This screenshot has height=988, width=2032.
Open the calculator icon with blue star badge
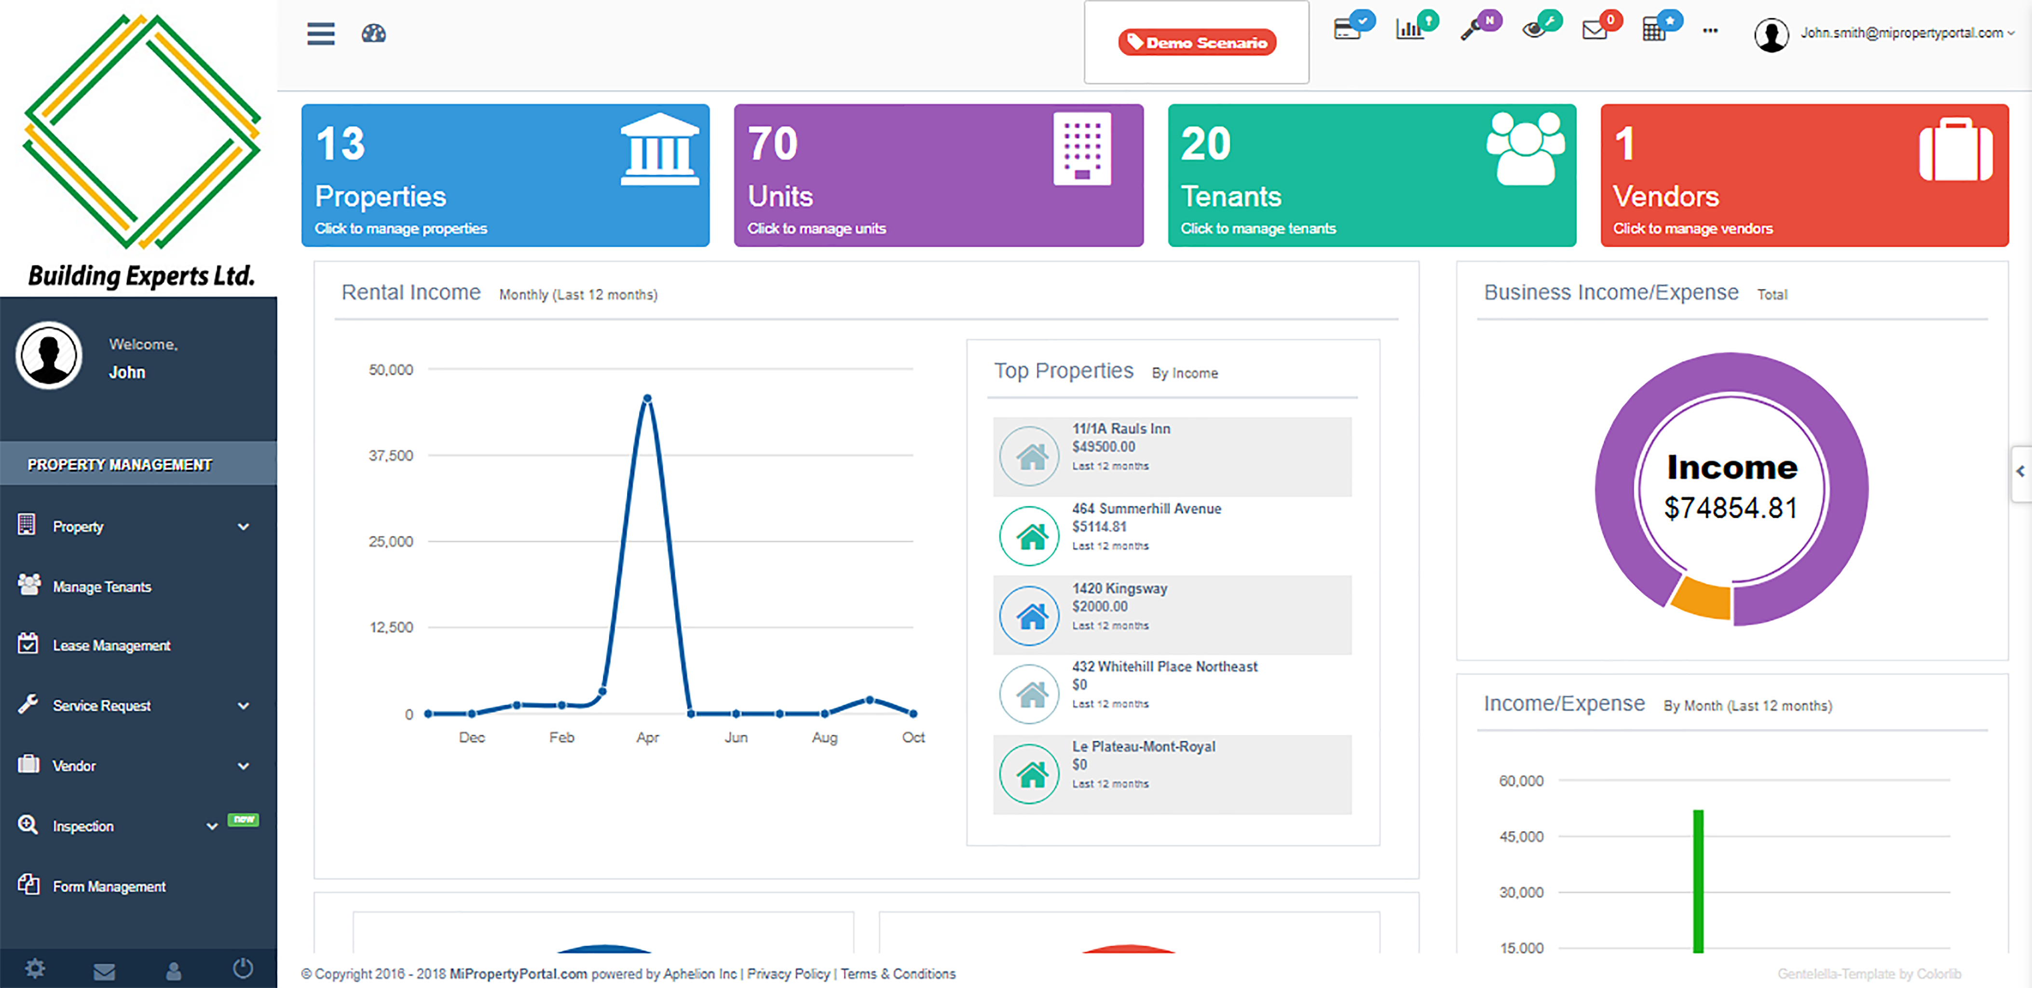click(x=1658, y=27)
